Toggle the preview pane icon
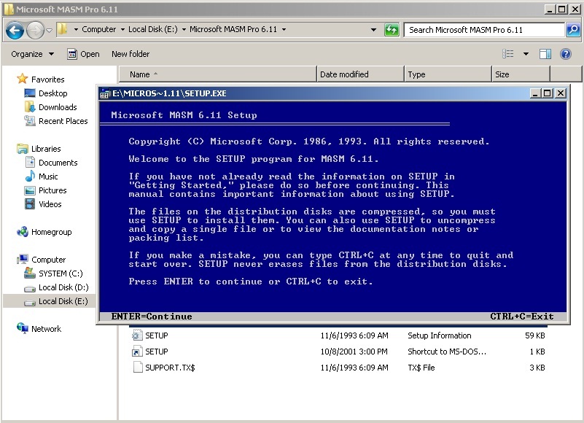The height and width of the screenshot is (423, 584). pos(545,54)
